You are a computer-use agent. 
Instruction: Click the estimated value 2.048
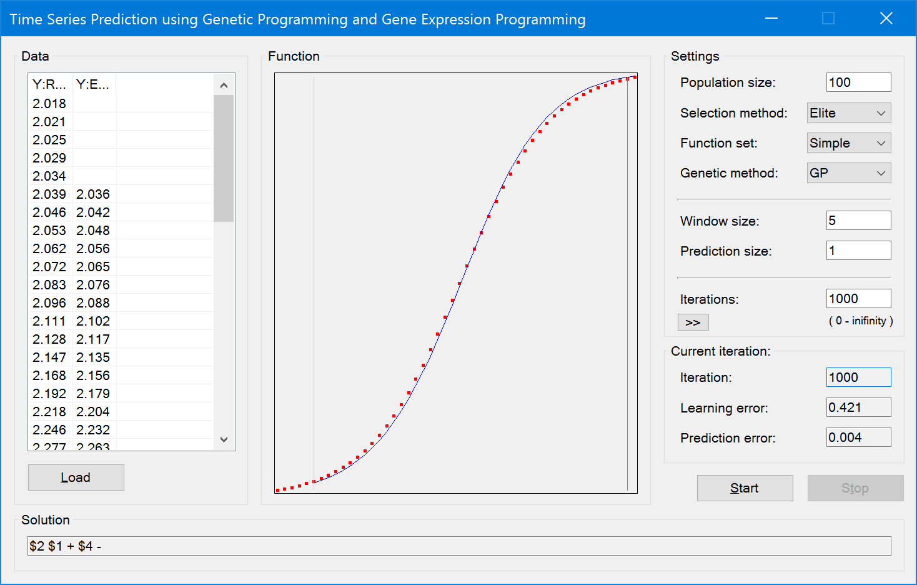[93, 231]
